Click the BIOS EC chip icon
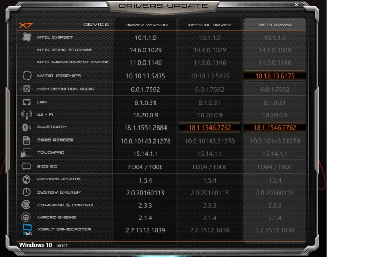This screenshot has width=377, height=257. (x=27, y=166)
